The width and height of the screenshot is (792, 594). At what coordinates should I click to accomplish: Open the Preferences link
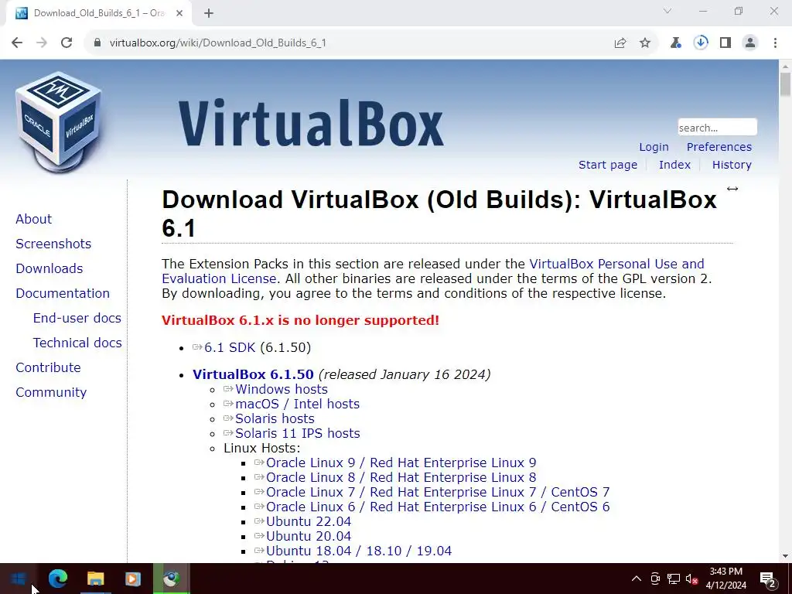point(719,147)
